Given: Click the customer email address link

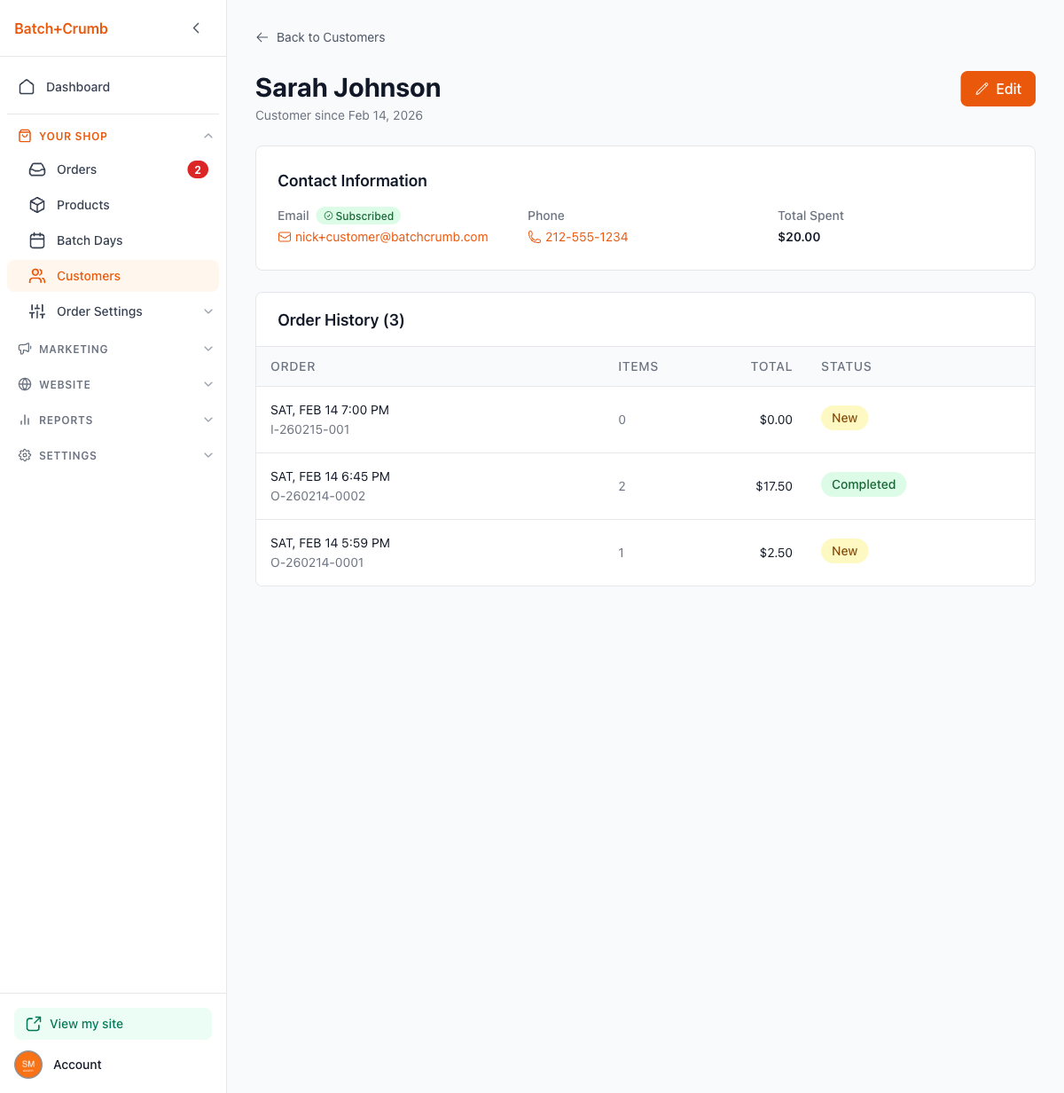Looking at the screenshot, I should coord(391,237).
